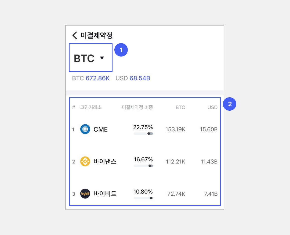
Task: Click blue annotation badge number 2
Action: coord(230,104)
